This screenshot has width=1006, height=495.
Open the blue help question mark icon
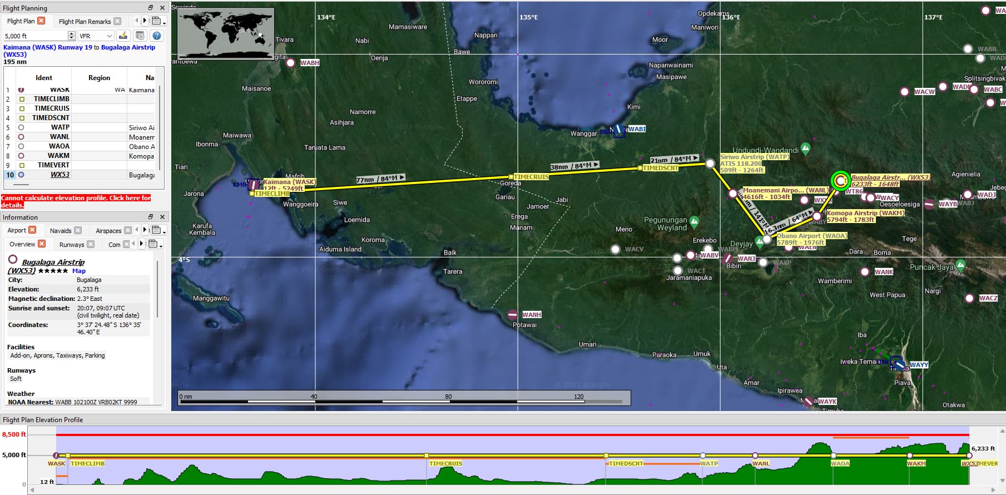point(157,36)
